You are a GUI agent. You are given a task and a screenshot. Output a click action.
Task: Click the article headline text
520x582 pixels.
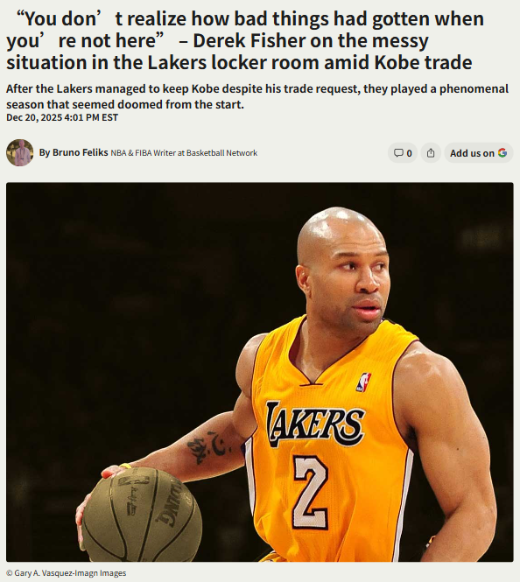245,40
